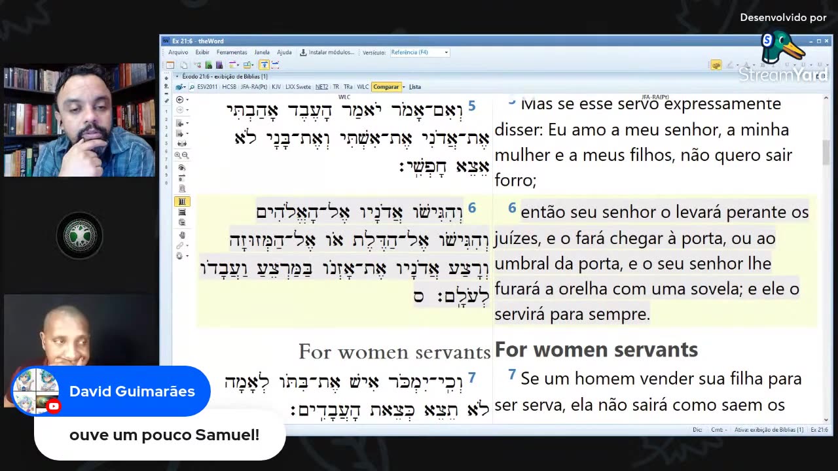Click 'Ativa: exibição de Bíblias [1]' status text
838x471 pixels.
pyautogui.click(x=769, y=430)
